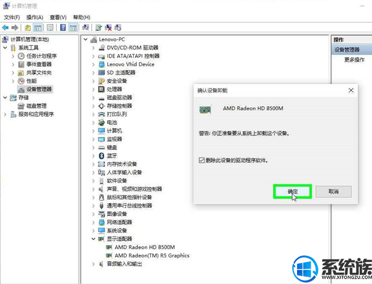
Task: Click the 性能 performance icon in left tree
Action: coord(21,81)
